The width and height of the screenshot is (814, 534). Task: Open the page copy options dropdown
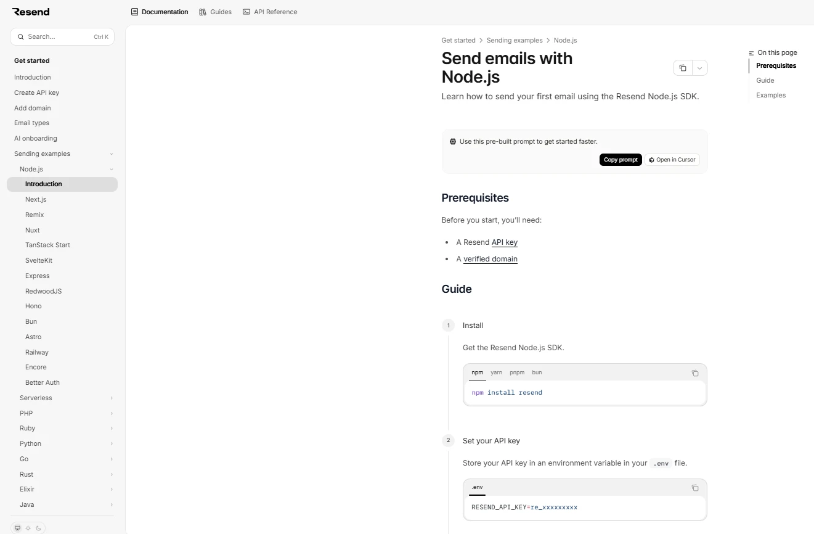[700, 68]
